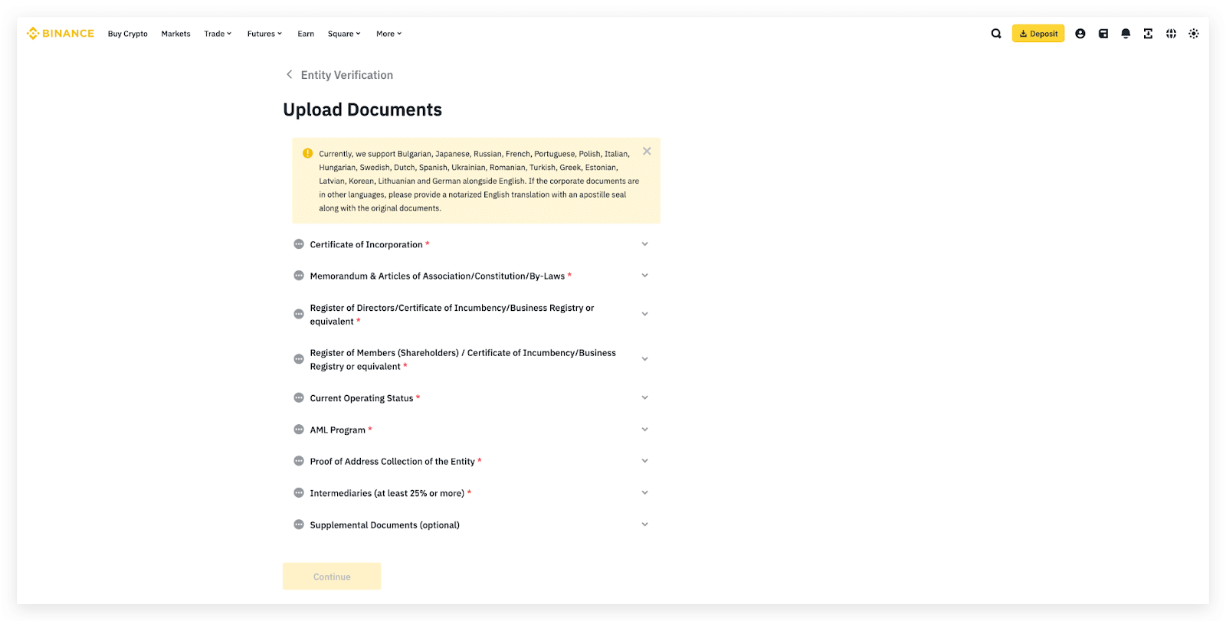Open the Futures dropdown menu
Screen dimensions: 1226x621
point(264,34)
